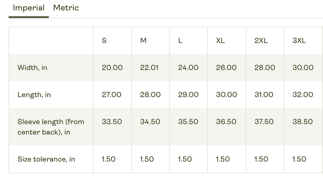Select the Imperial tab
This screenshot has height=193, width=323.
pos(29,8)
